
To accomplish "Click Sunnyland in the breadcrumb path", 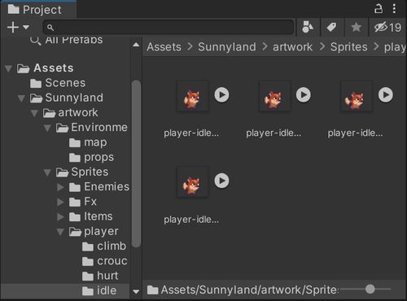I will pos(227,47).
